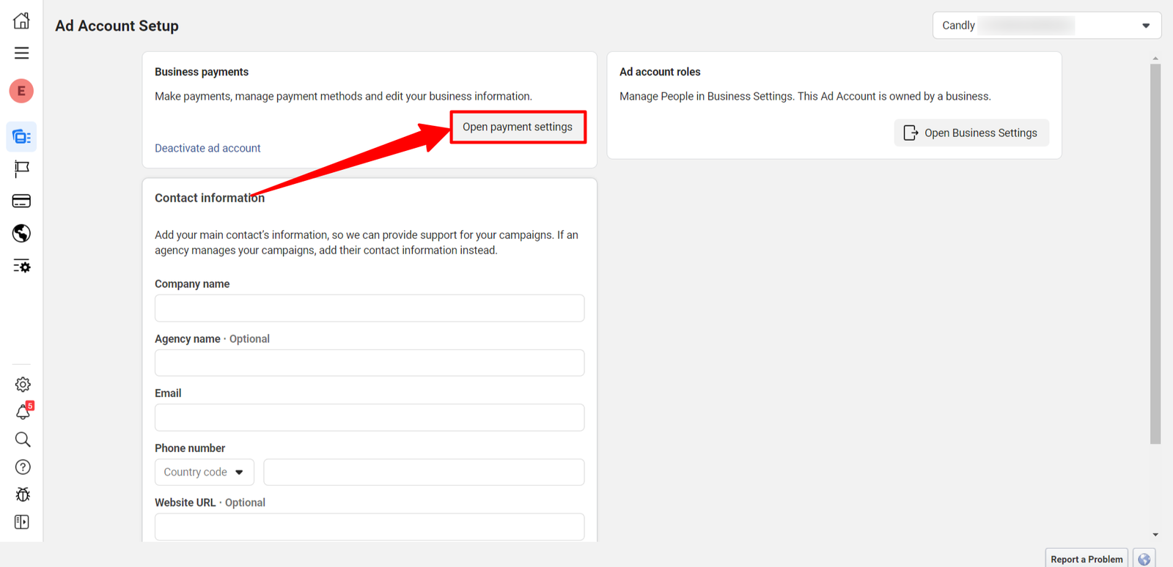Image resolution: width=1173 pixels, height=567 pixels.
Task: Click Open payment settings button
Action: [x=518, y=127]
